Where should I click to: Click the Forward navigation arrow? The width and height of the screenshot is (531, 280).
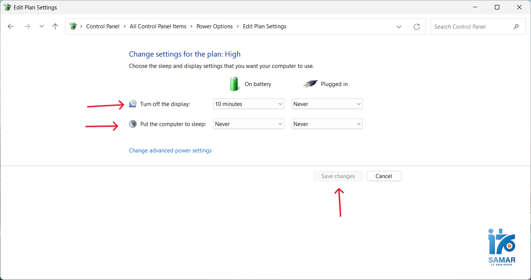(x=27, y=26)
